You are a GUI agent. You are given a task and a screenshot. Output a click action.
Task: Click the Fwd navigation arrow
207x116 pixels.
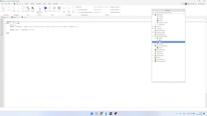pyautogui.click(x=18, y=8)
